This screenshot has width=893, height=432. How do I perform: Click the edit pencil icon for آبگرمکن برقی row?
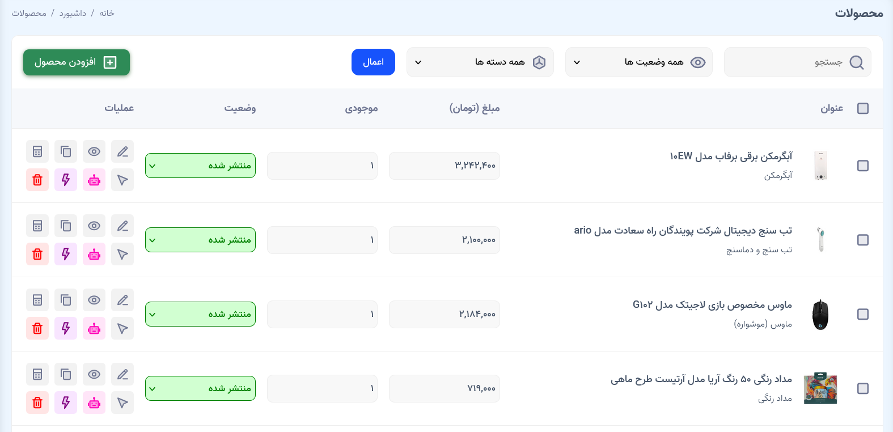point(122,151)
